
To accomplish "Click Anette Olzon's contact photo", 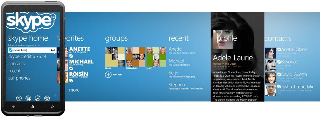I will (270, 53).
